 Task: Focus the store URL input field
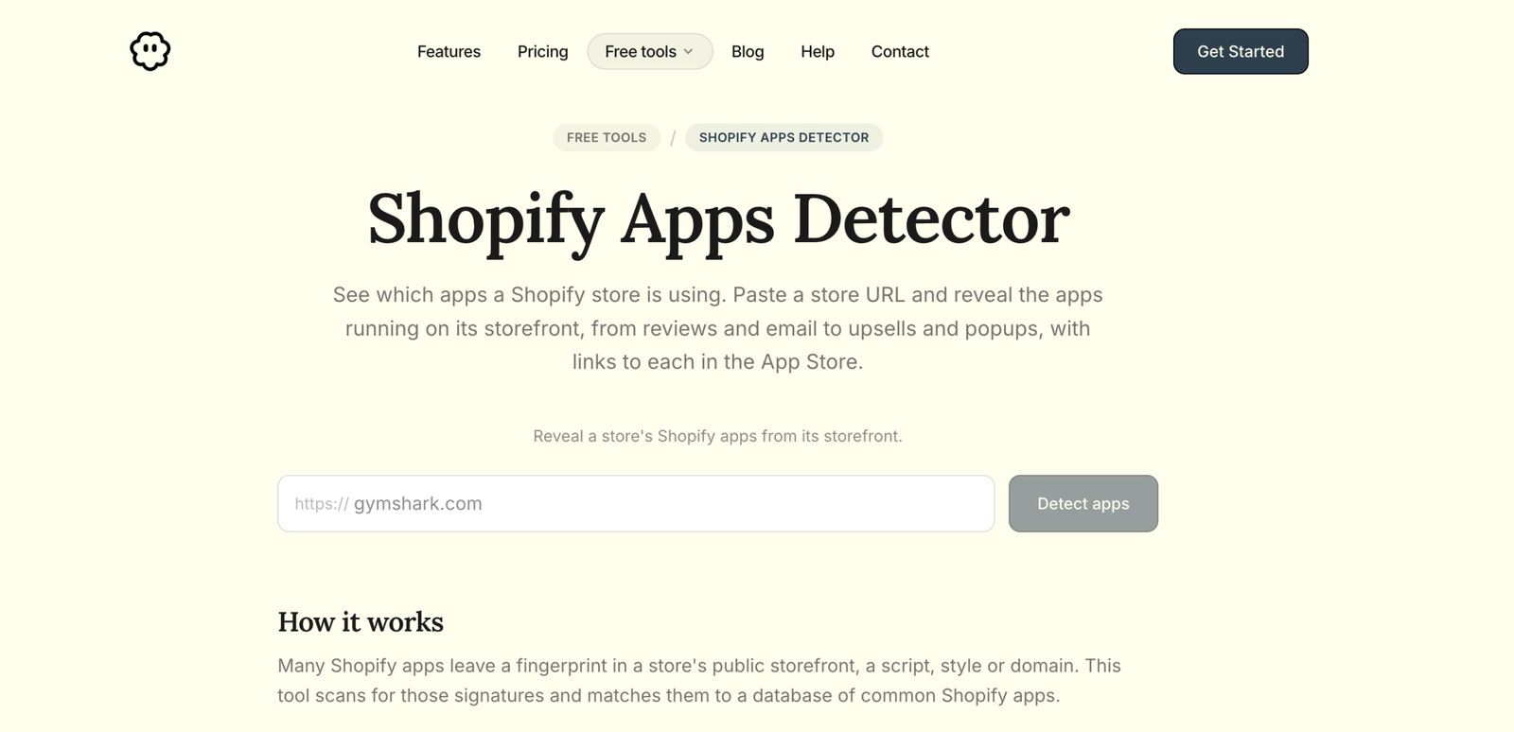[636, 503]
